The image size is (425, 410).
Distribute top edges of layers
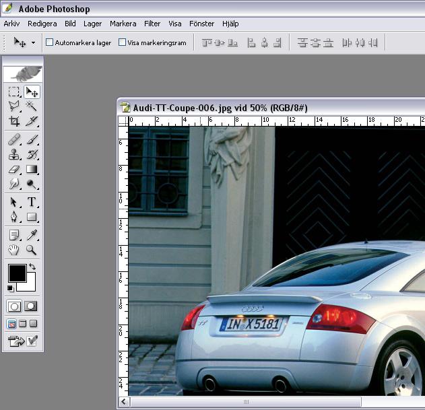click(302, 42)
